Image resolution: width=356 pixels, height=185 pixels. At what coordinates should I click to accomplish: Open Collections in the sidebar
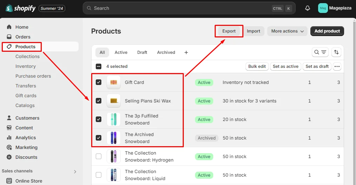click(27, 56)
